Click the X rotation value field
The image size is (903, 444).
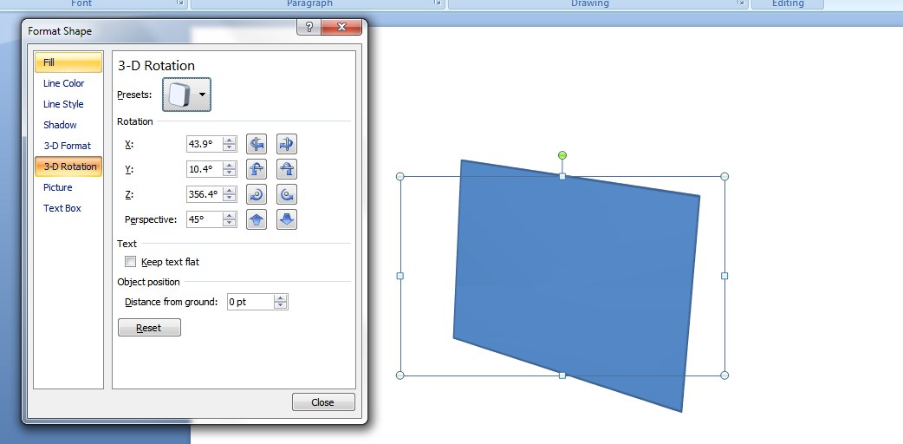tap(205, 144)
